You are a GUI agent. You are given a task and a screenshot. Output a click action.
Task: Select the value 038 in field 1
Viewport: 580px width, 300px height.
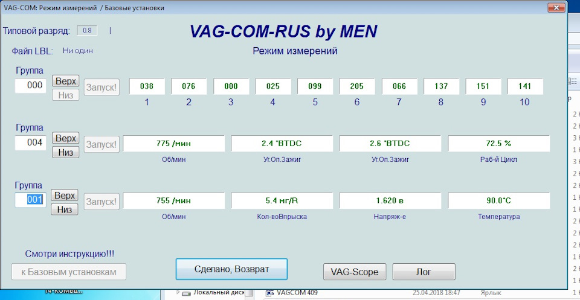tap(147, 86)
